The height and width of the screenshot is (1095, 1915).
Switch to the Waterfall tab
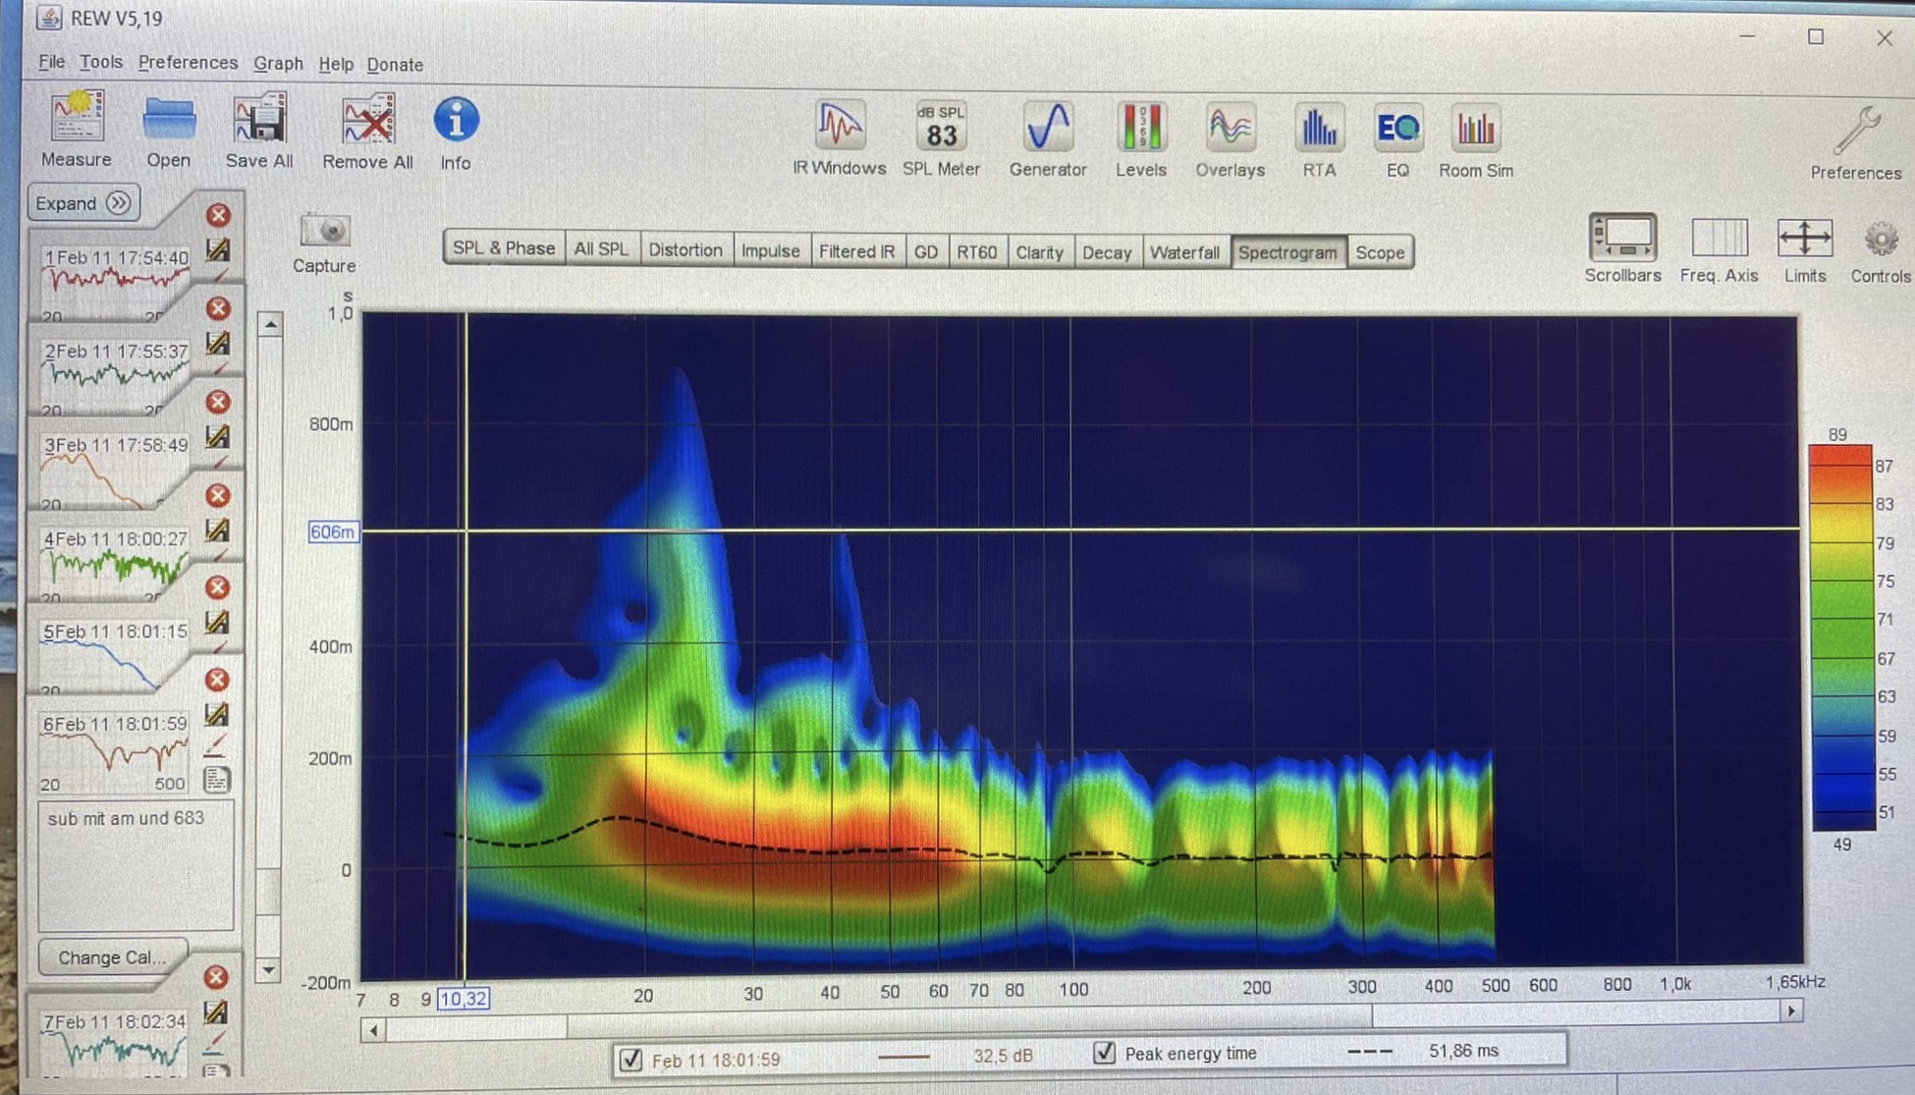[1184, 252]
